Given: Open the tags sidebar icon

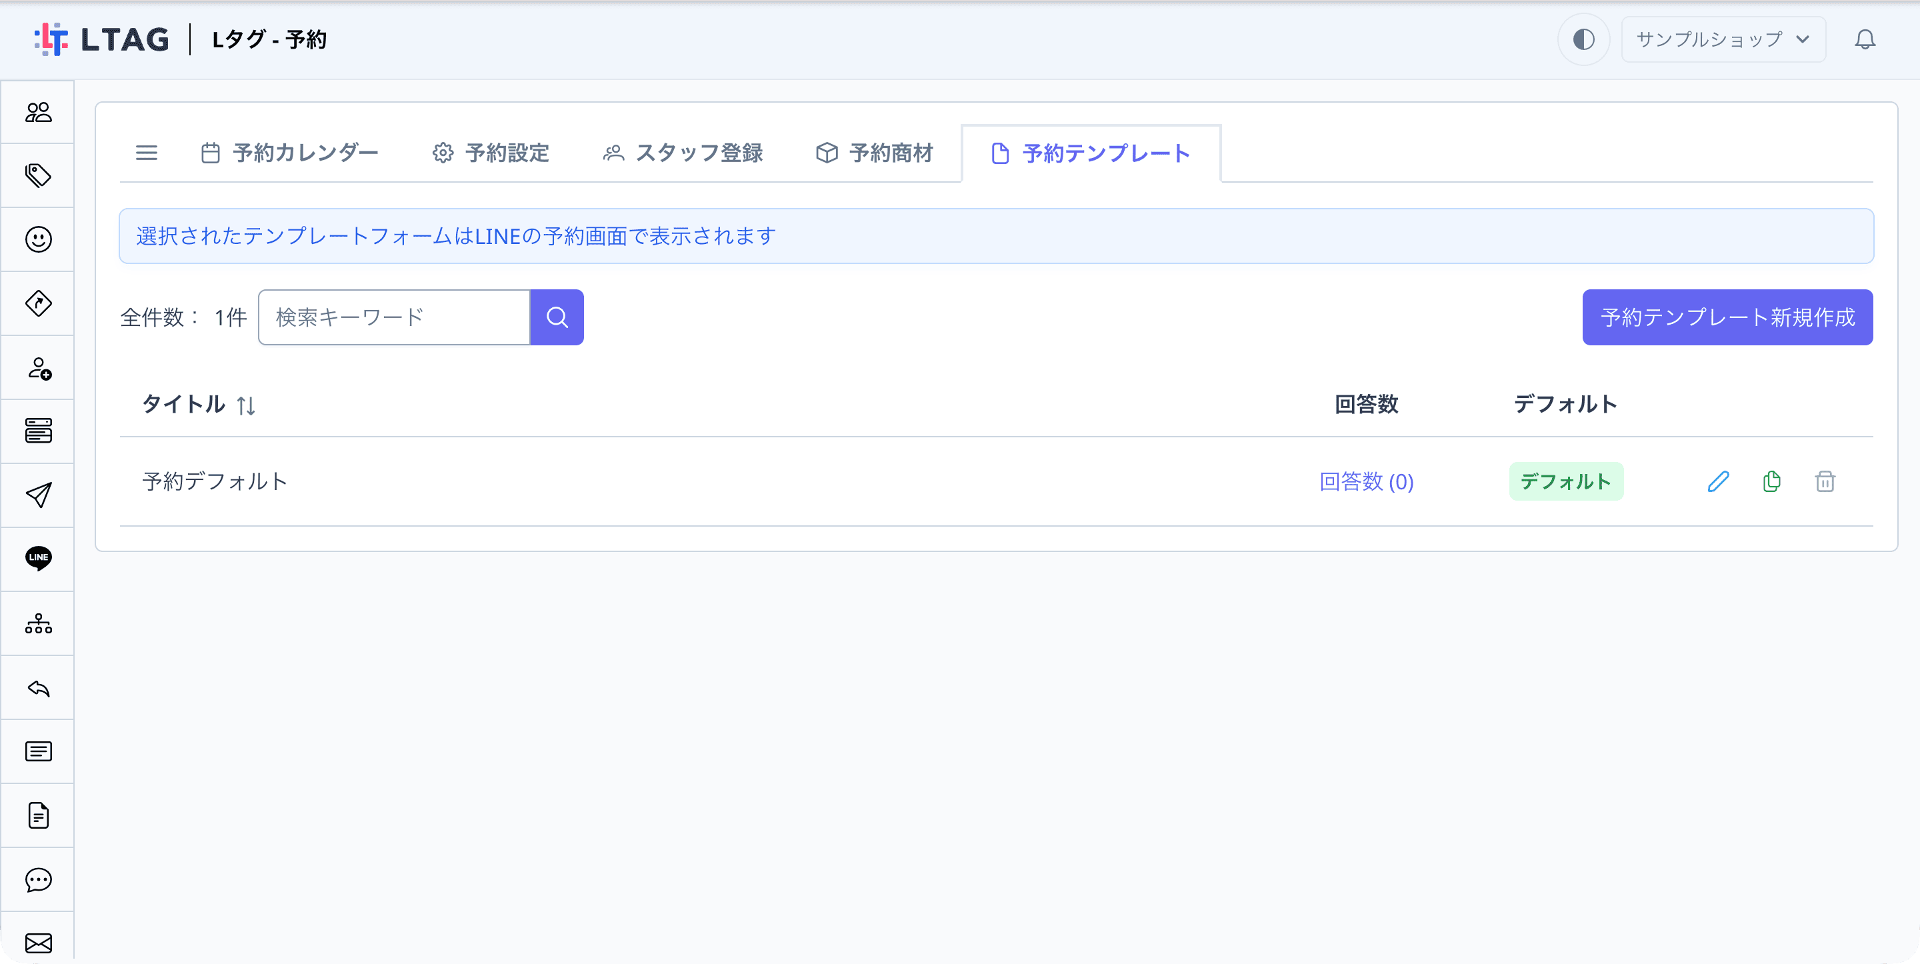Looking at the screenshot, I should 38,175.
